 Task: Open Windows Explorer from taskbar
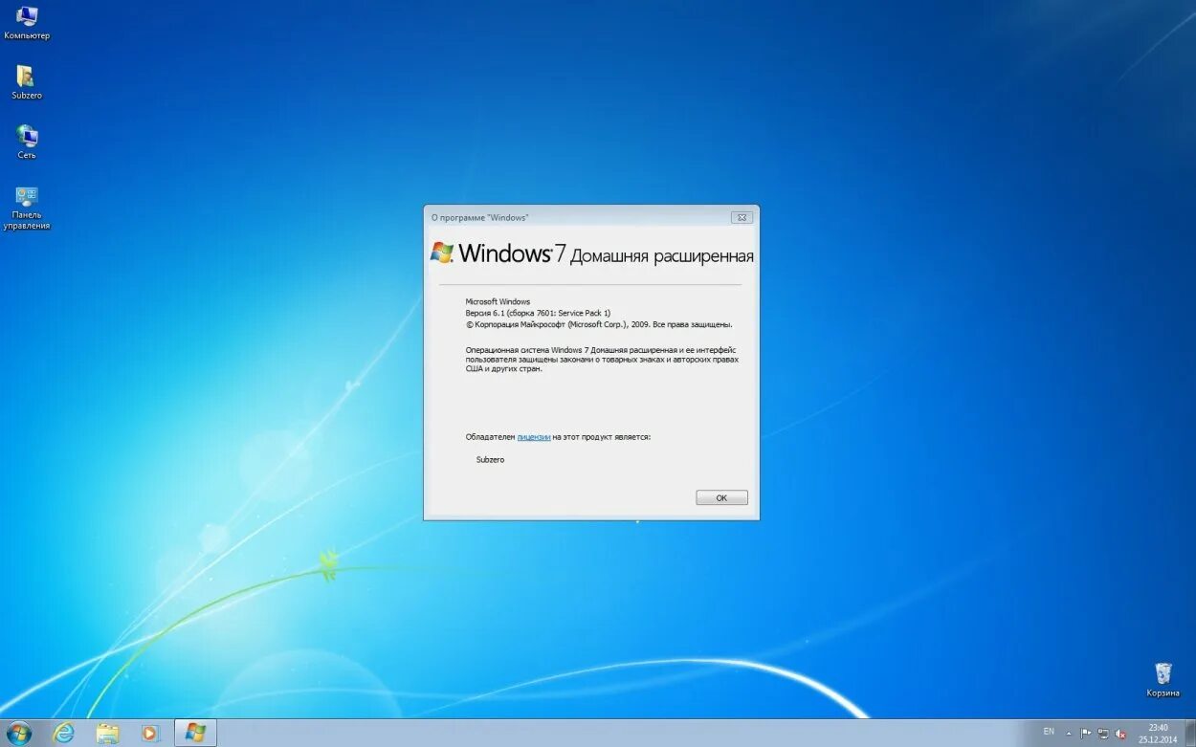[107, 734]
